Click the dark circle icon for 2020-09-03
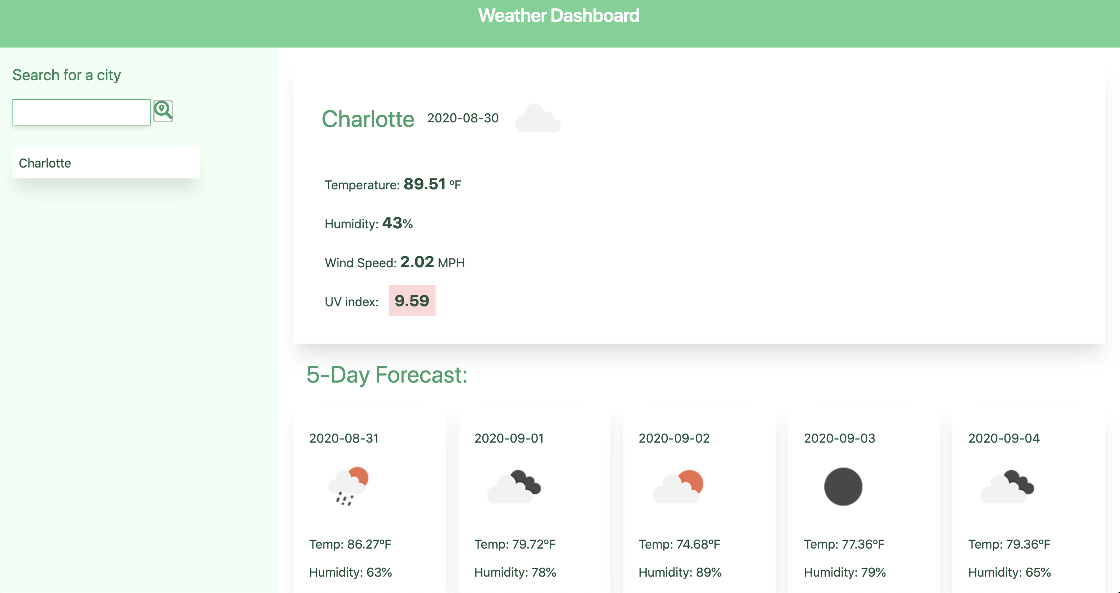1120x593 pixels. 844,487
